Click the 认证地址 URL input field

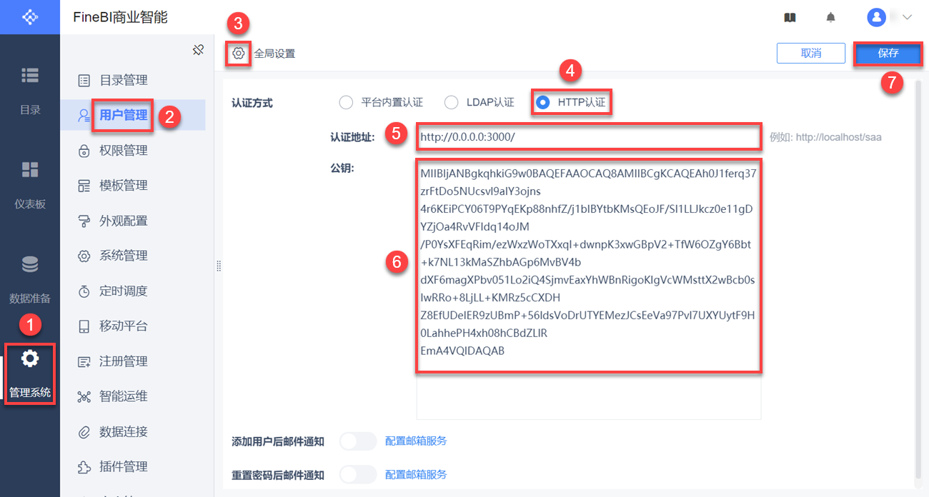(x=589, y=137)
